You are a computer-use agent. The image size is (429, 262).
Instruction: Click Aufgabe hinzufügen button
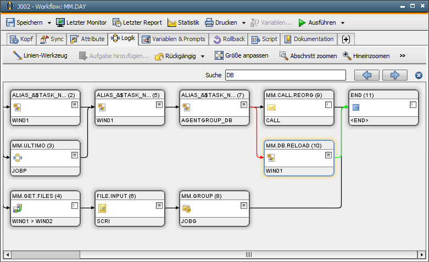(x=114, y=56)
